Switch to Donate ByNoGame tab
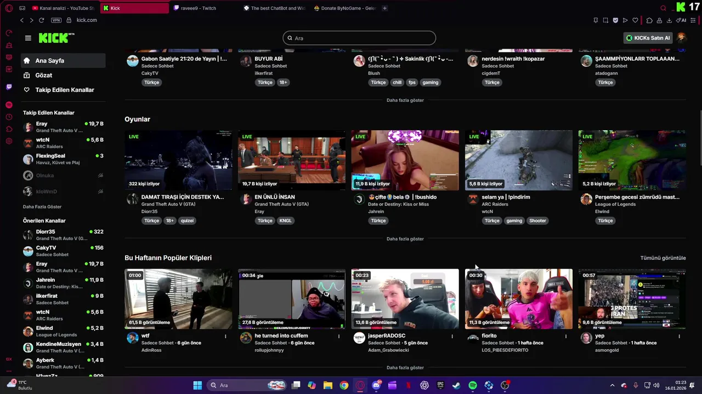 pos(345,8)
